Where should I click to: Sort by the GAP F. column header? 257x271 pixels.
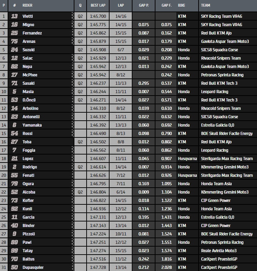click(166, 6)
